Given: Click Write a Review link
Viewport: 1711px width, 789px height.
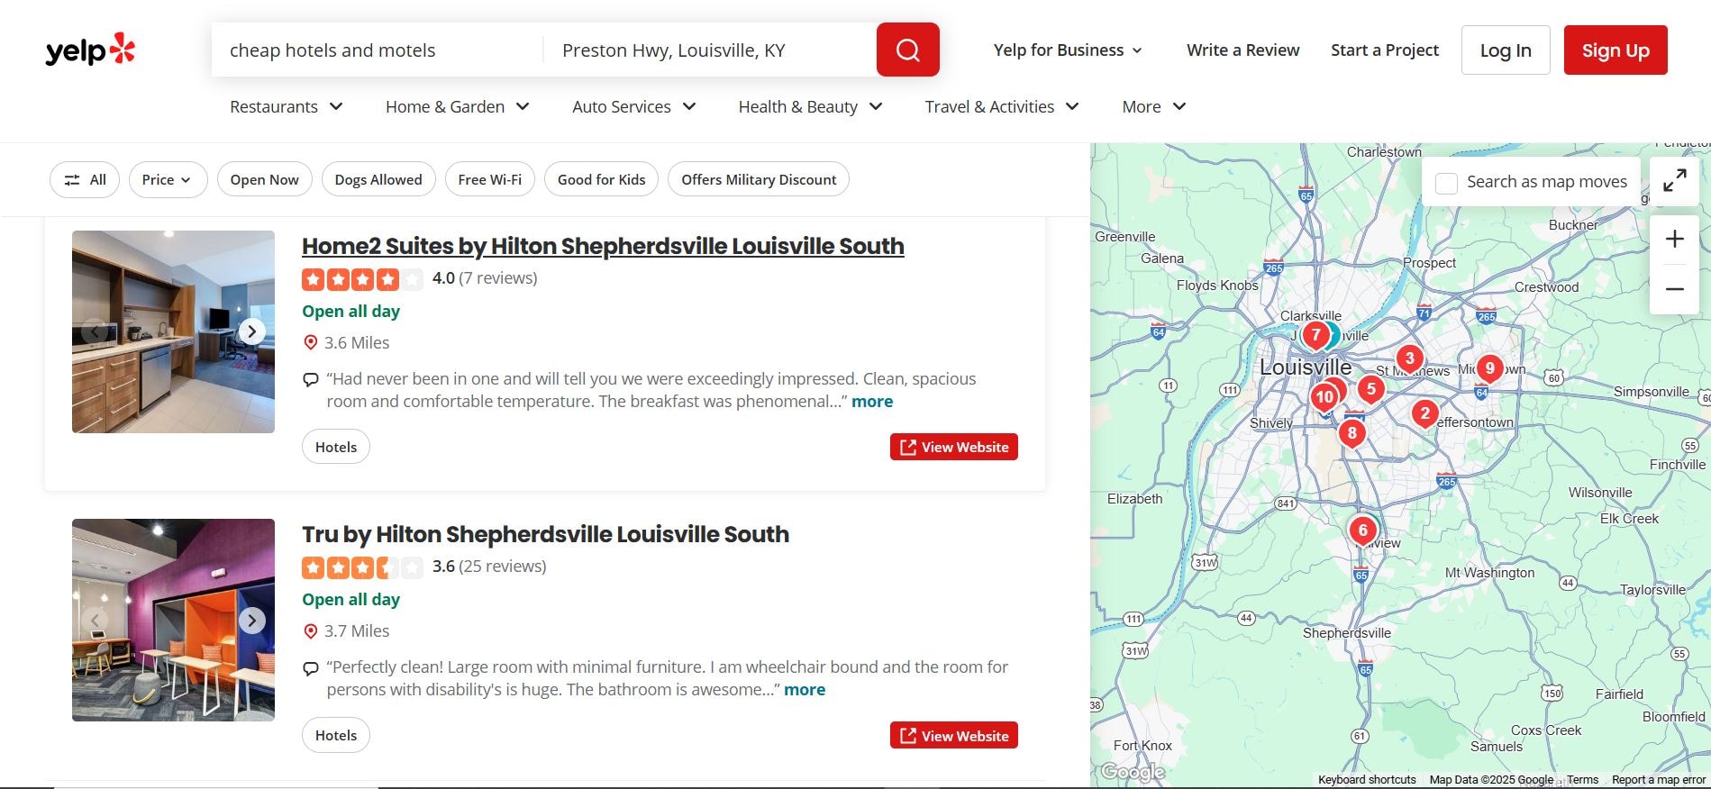Looking at the screenshot, I should pos(1242,50).
